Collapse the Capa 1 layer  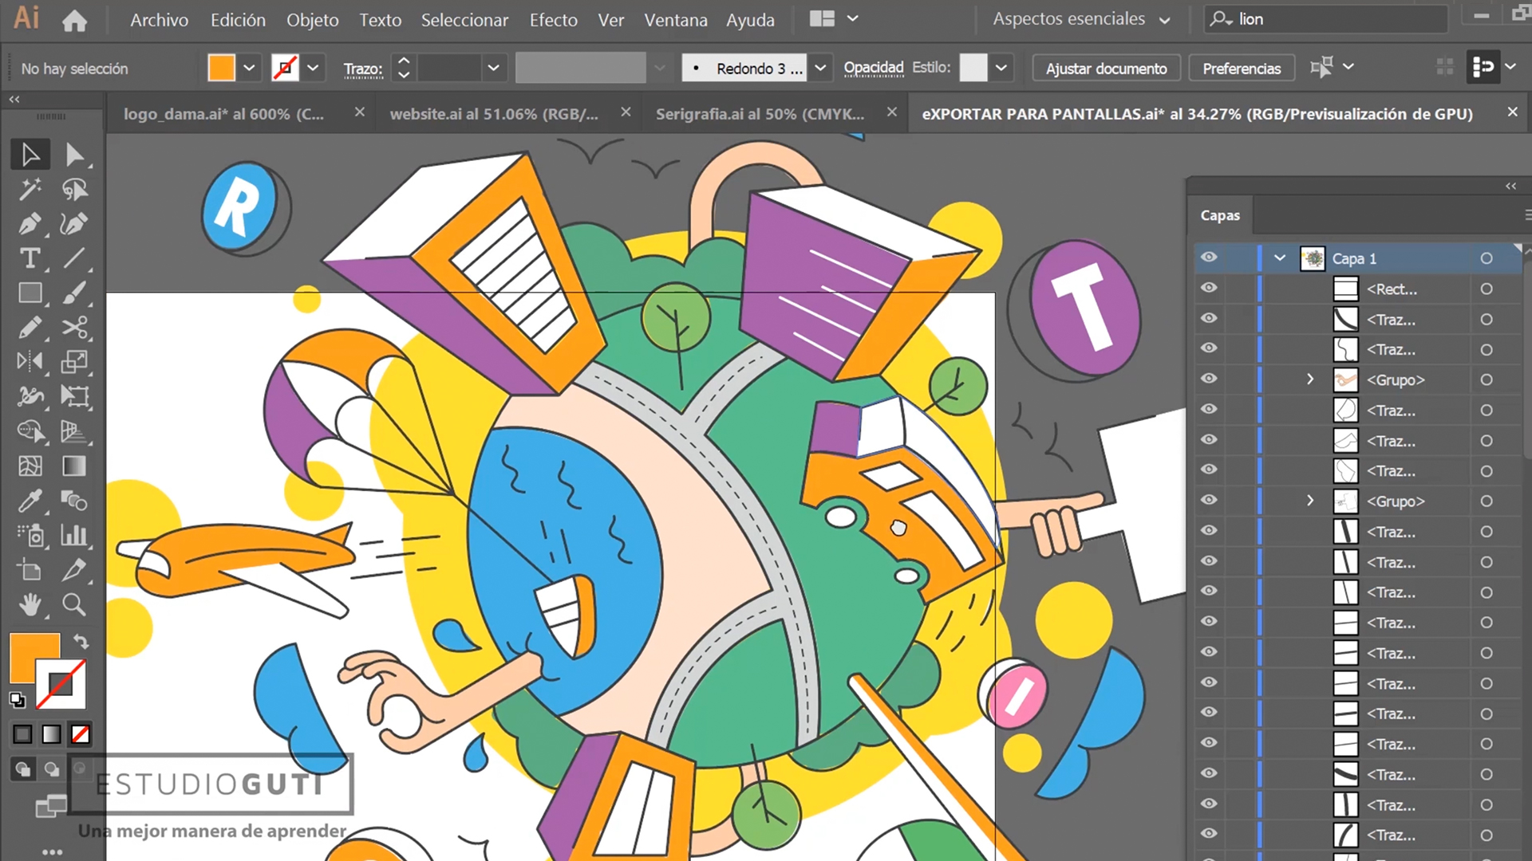click(1280, 258)
